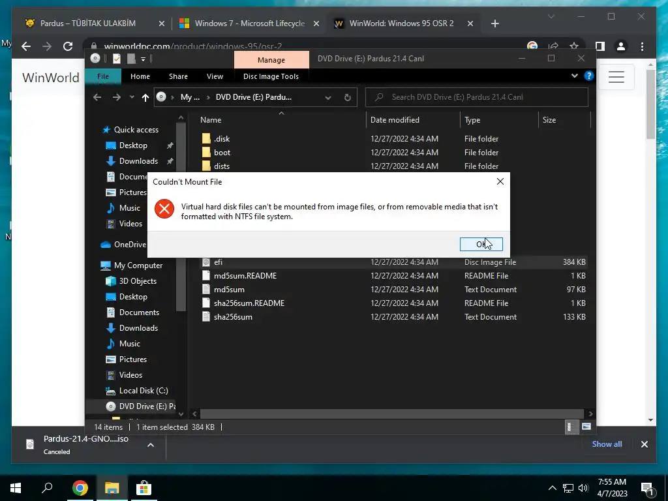The height and width of the screenshot is (501, 668).
Task: Select the efi disc image file
Action: click(x=393, y=262)
